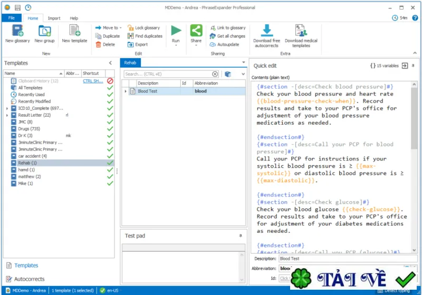Expand the search options chevron
This screenshot has height=295, width=422.
pyautogui.click(x=243, y=74)
